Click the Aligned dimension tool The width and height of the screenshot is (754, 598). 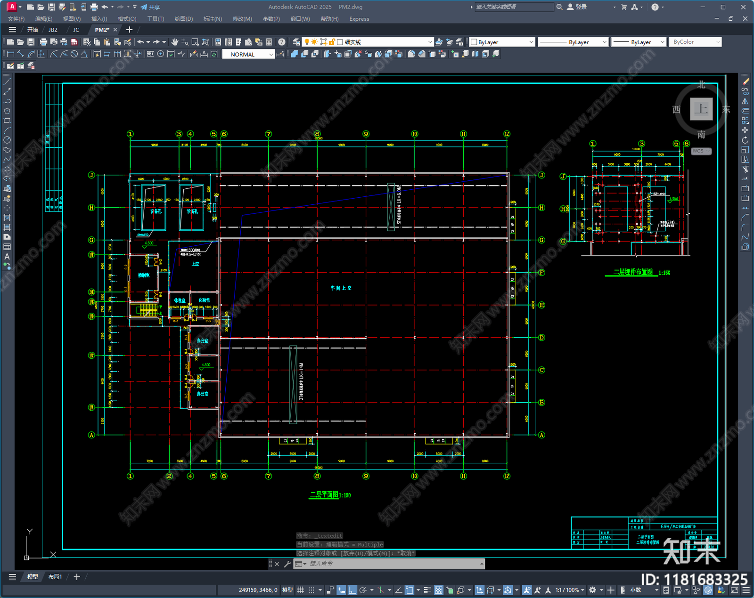click(21, 54)
